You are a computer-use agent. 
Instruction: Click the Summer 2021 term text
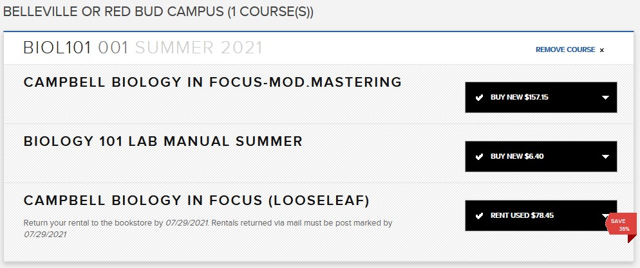199,48
